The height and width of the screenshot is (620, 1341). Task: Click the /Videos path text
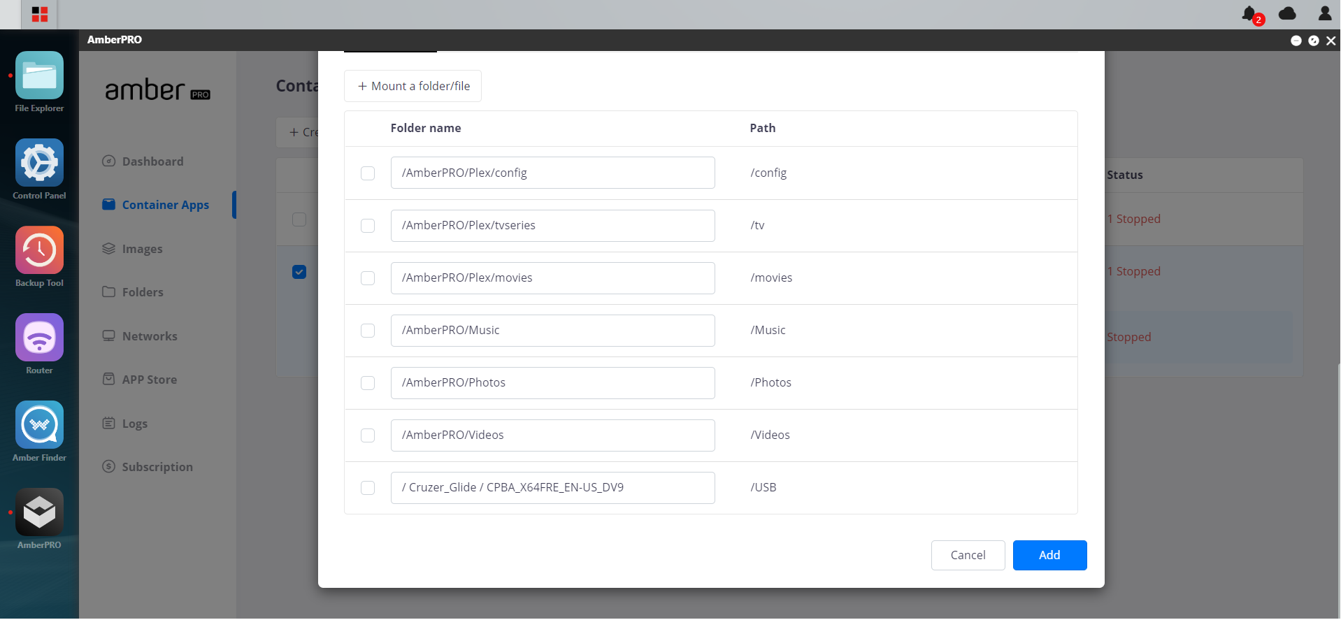click(770, 435)
